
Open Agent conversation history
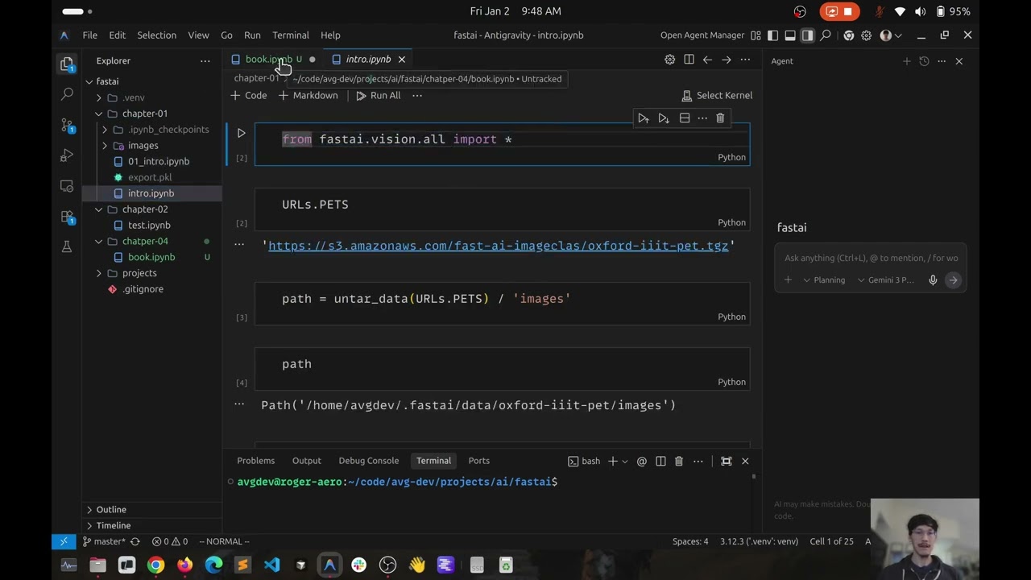[924, 61]
